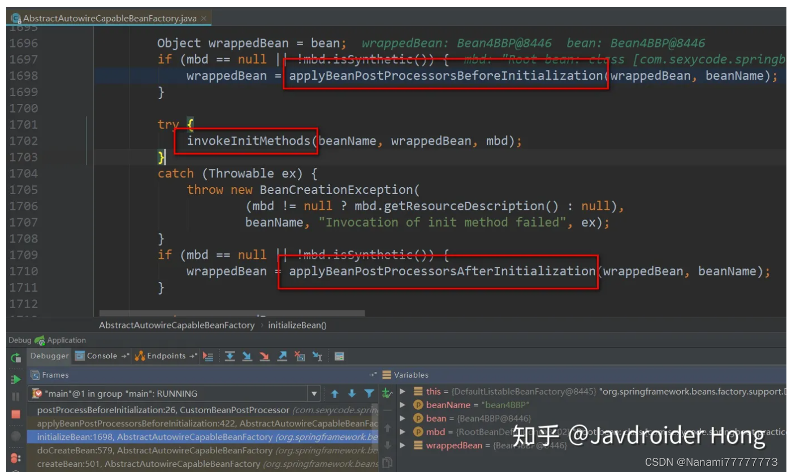Click the Pause Program icon
The height and width of the screenshot is (472, 787).
(16, 397)
